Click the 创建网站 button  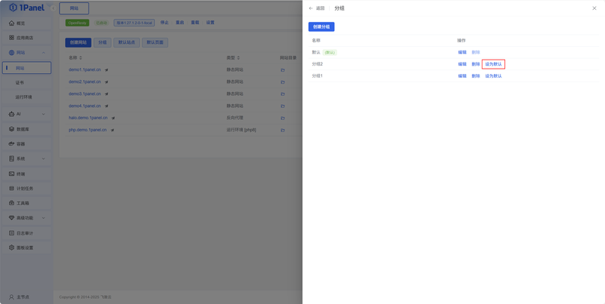[79, 42]
